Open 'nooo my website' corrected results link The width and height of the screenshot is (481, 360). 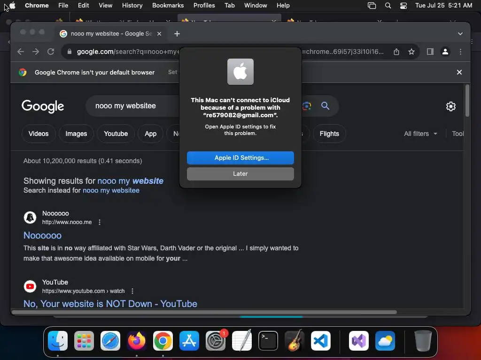(x=131, y=181)
